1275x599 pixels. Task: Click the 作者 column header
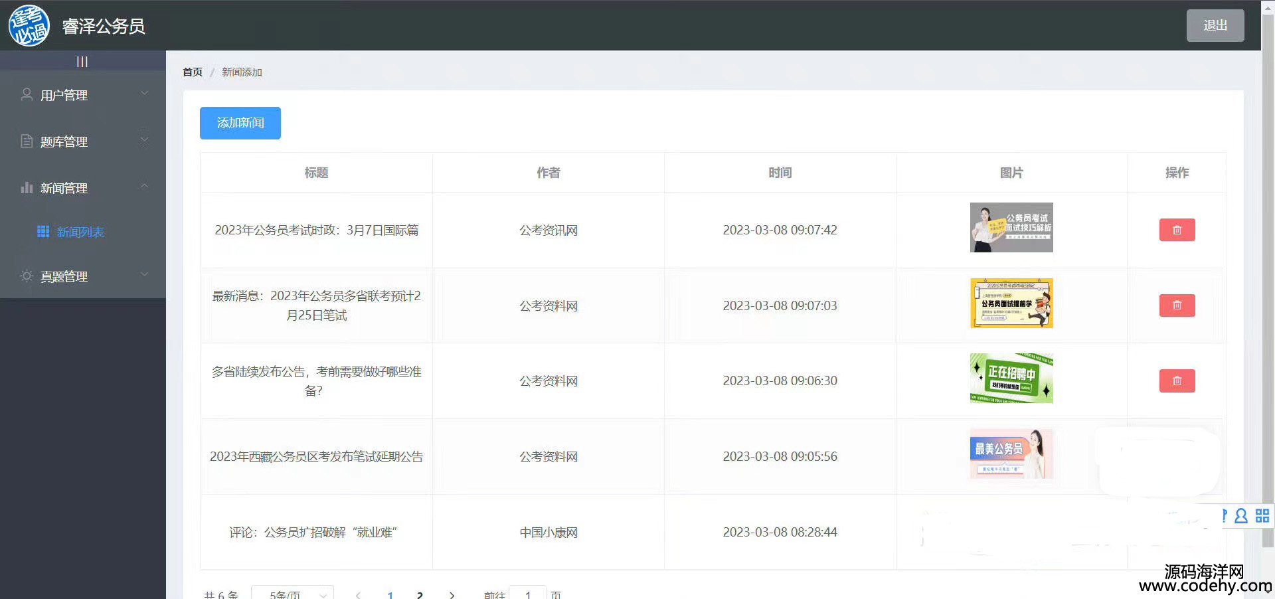coord(549,173)
